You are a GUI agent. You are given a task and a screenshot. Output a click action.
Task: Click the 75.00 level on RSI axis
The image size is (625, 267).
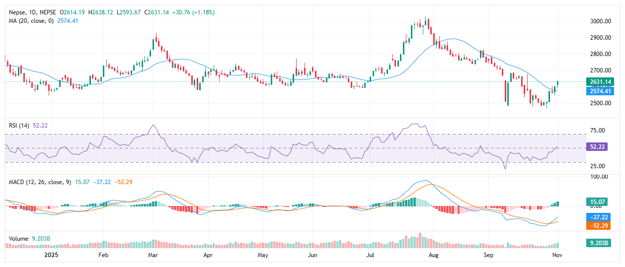click(x=597, y=131)
